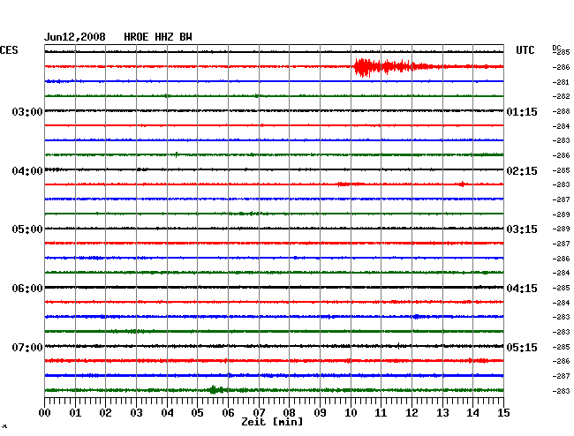Select the 05:00 local time label

[27, 229]
